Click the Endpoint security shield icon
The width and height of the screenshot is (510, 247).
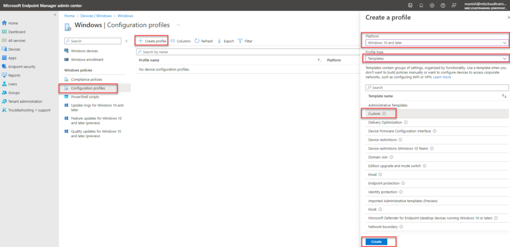click(4, 67)
